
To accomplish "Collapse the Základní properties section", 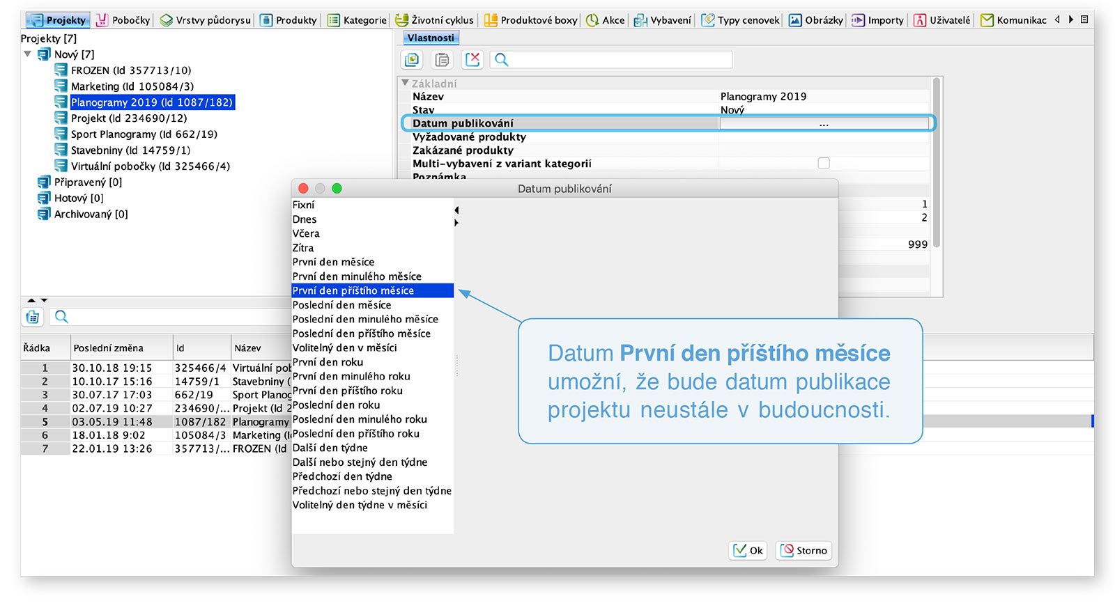I will click(x=405, y=84).
